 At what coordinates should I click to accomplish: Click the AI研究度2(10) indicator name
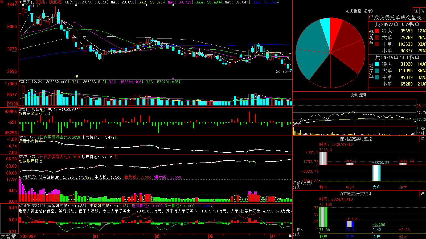click(x=32, y=206)
